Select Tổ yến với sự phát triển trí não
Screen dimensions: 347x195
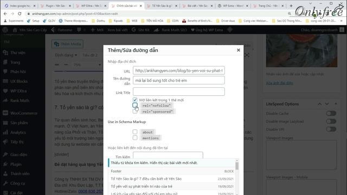(x=172, y=186)
